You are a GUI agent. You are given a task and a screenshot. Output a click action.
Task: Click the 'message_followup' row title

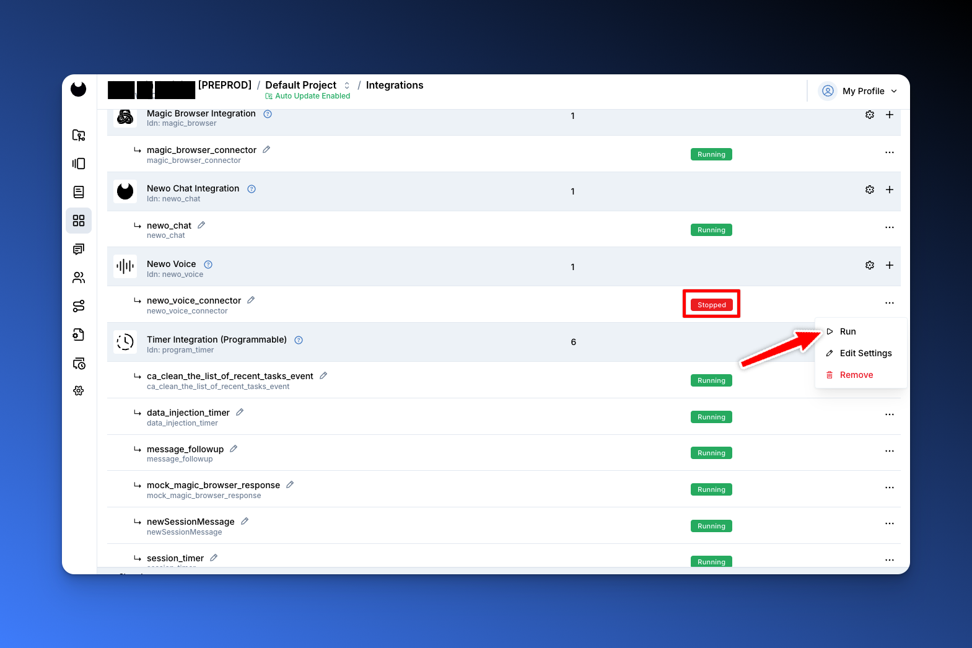185,449
